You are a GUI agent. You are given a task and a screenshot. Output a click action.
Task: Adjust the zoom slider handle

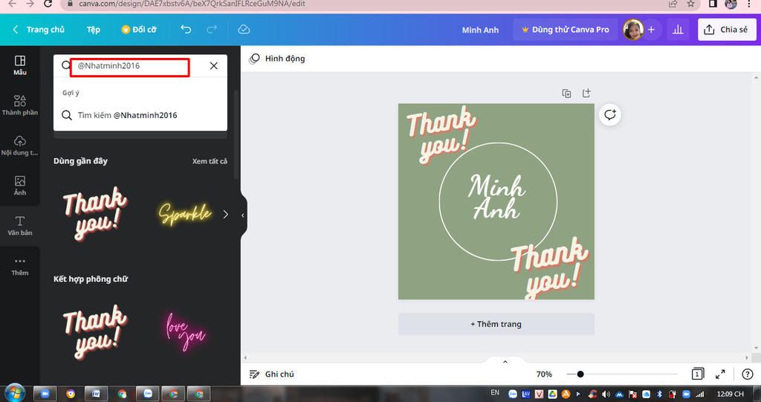[580, 375]
